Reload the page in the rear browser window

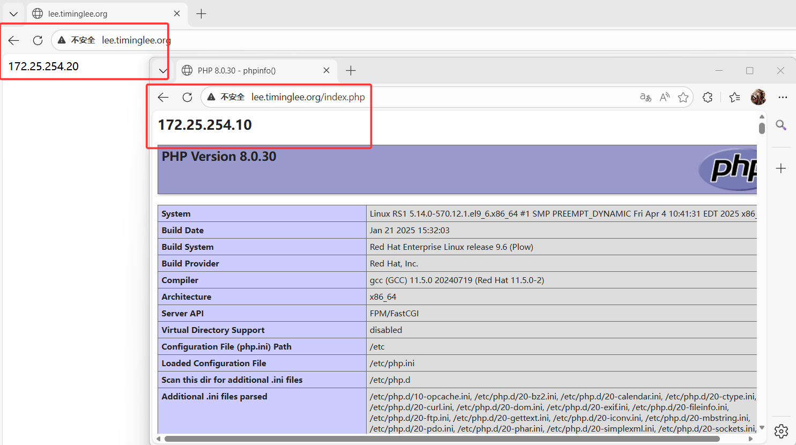point(38,40)
